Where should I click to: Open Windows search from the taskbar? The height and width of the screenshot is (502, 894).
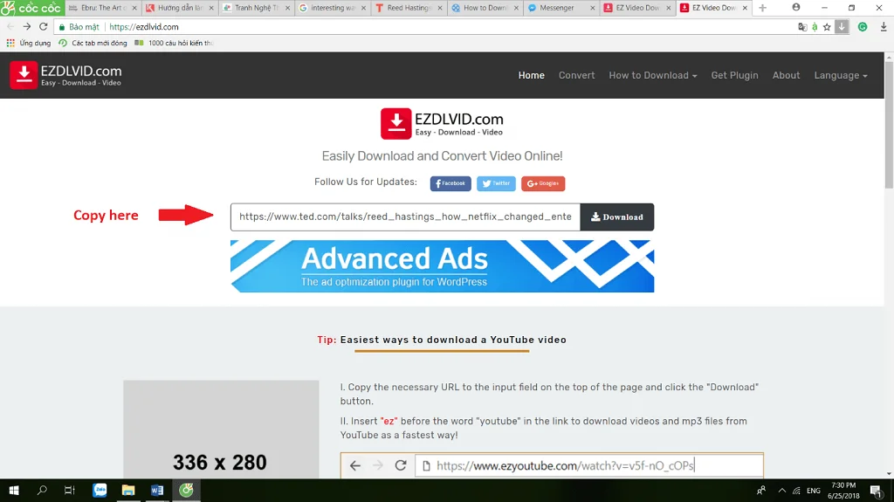click(42, 490)
